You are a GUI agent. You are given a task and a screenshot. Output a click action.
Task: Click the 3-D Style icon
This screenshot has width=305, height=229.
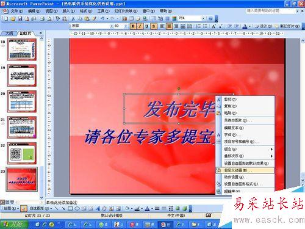[x=184, y=208]
